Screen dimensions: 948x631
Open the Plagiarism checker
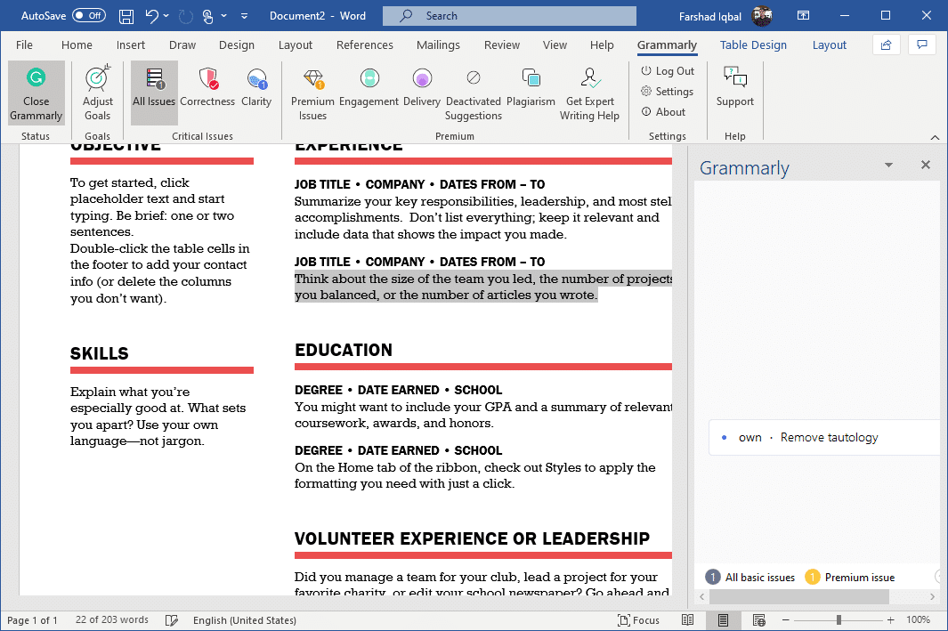(531, 80)
